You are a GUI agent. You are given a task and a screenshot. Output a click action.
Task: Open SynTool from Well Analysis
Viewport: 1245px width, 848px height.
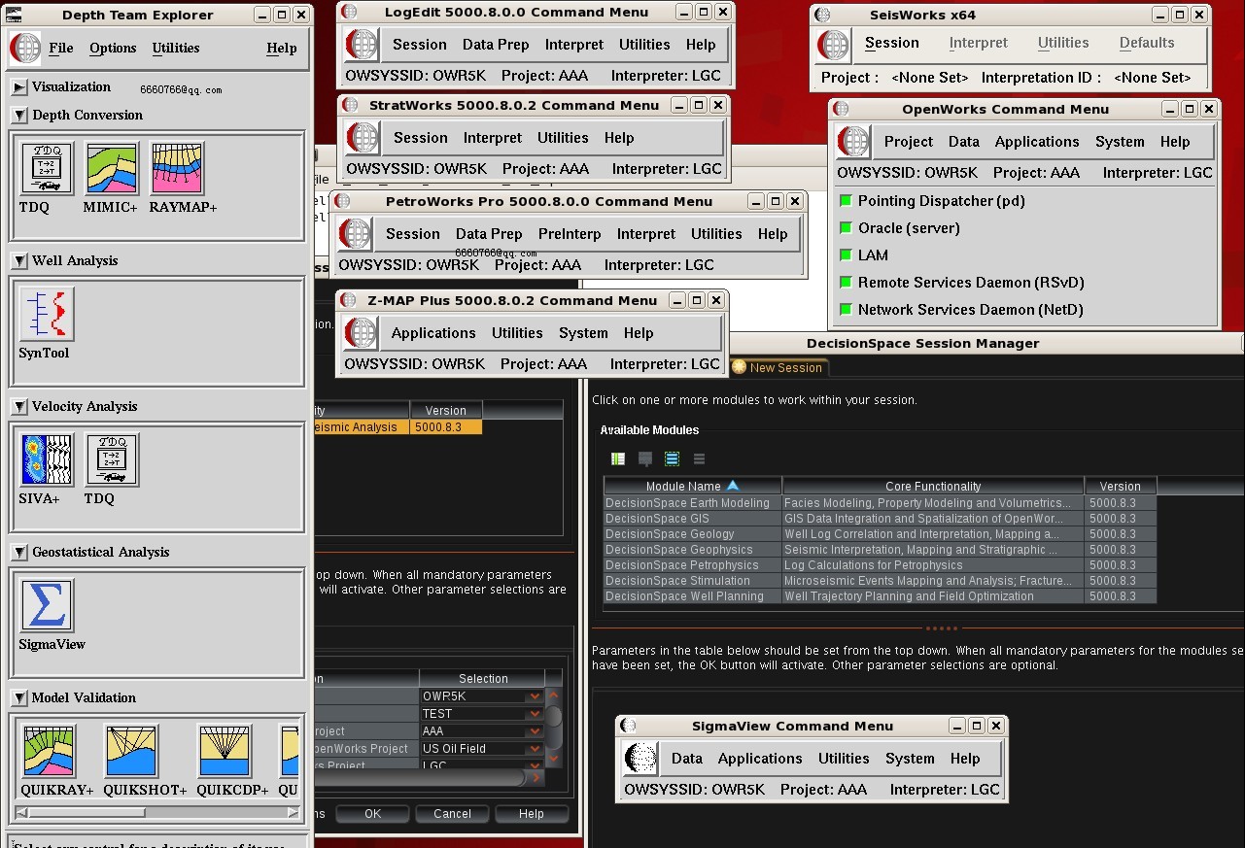click(47, 314)
